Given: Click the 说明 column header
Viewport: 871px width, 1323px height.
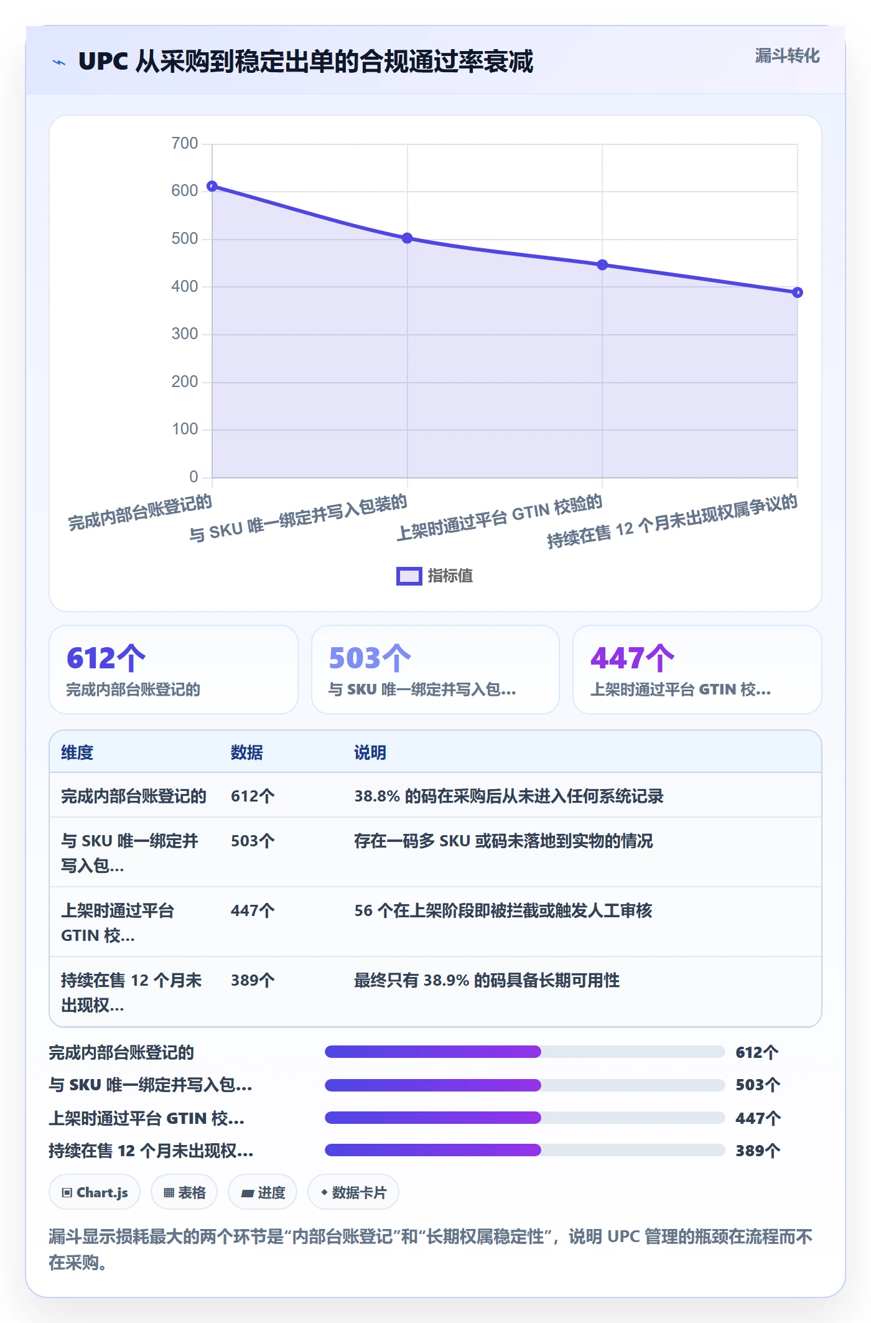Looking at the screenshot, I should tap(370, 752).
